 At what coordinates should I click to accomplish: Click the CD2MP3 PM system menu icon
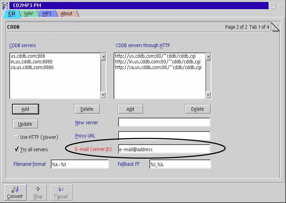(x=5, y=5)
